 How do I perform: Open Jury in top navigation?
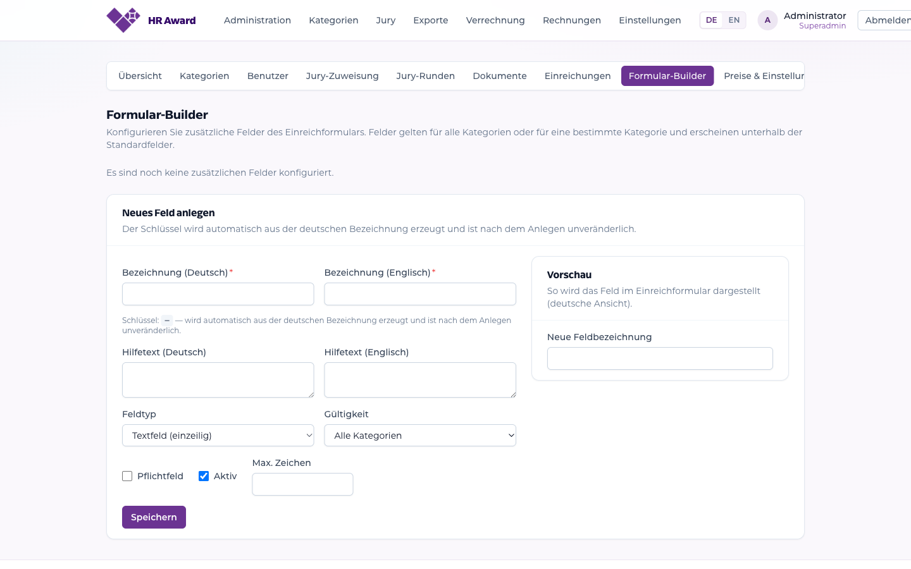pos(386,20)
